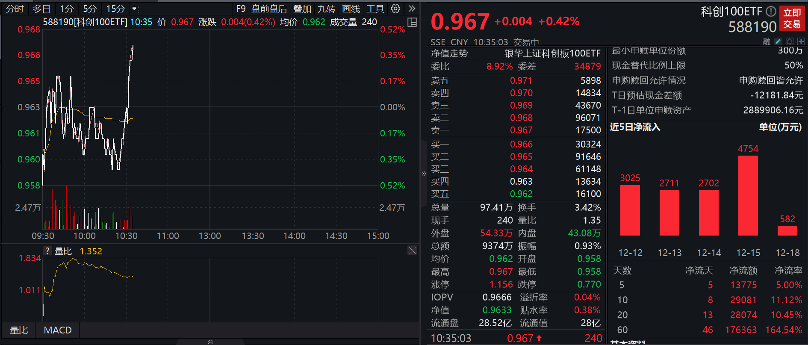Toggle the 九转 indicator
Screen dimensions: 808x345
pos(327,9)
